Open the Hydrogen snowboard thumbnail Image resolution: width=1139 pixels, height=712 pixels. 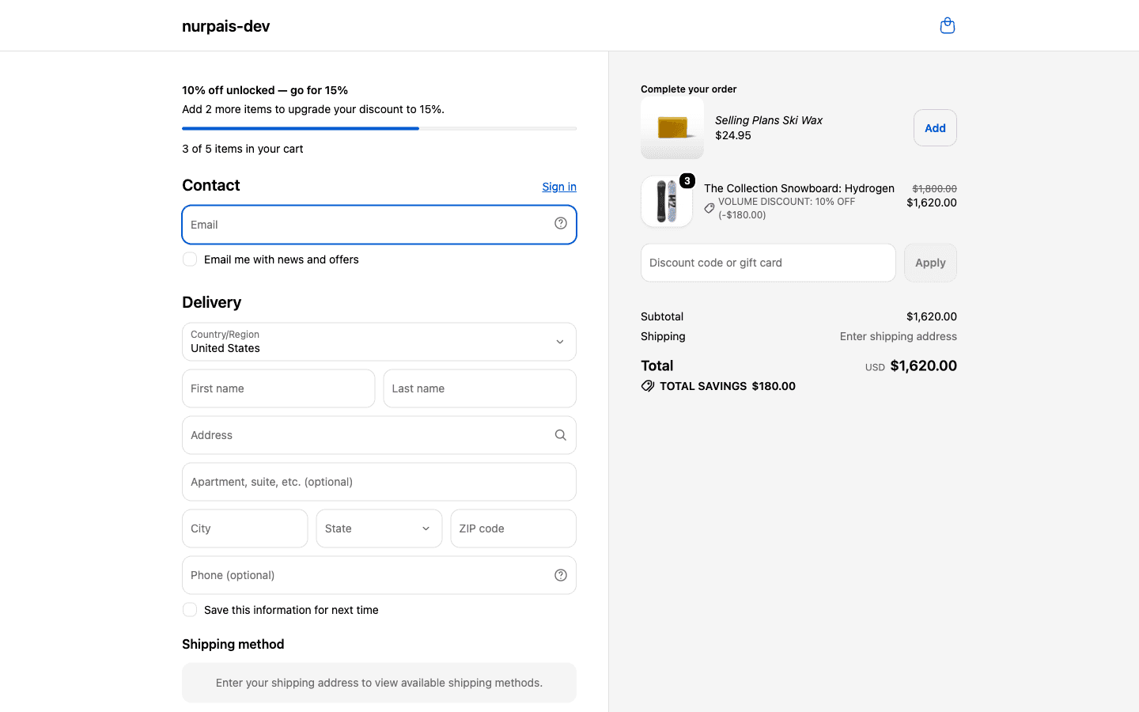pos(667,202)
